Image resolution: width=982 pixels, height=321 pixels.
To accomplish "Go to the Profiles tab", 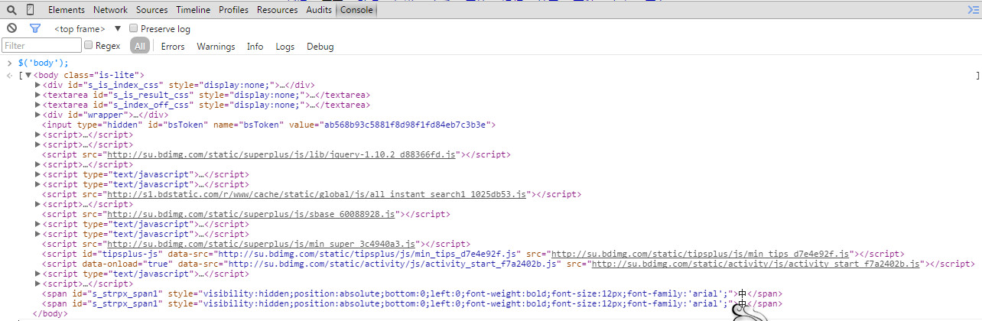I will (233, 10).
